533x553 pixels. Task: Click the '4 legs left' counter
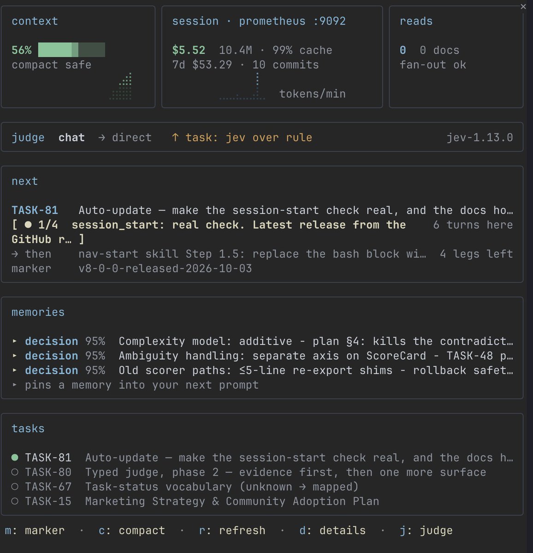pos(476,254)
